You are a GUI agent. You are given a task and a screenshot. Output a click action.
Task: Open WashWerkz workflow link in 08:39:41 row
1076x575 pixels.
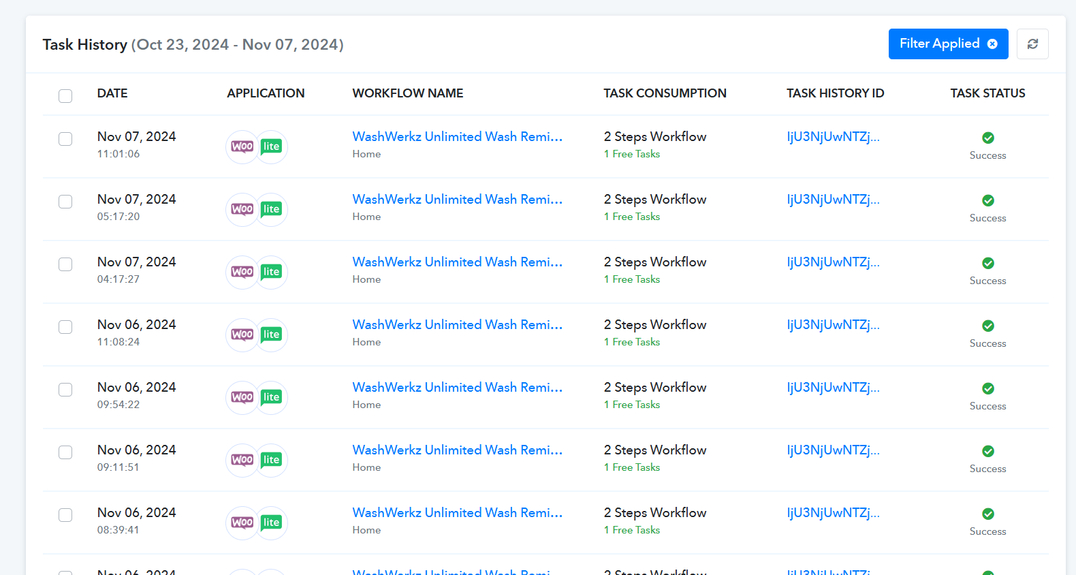(458, 512)
